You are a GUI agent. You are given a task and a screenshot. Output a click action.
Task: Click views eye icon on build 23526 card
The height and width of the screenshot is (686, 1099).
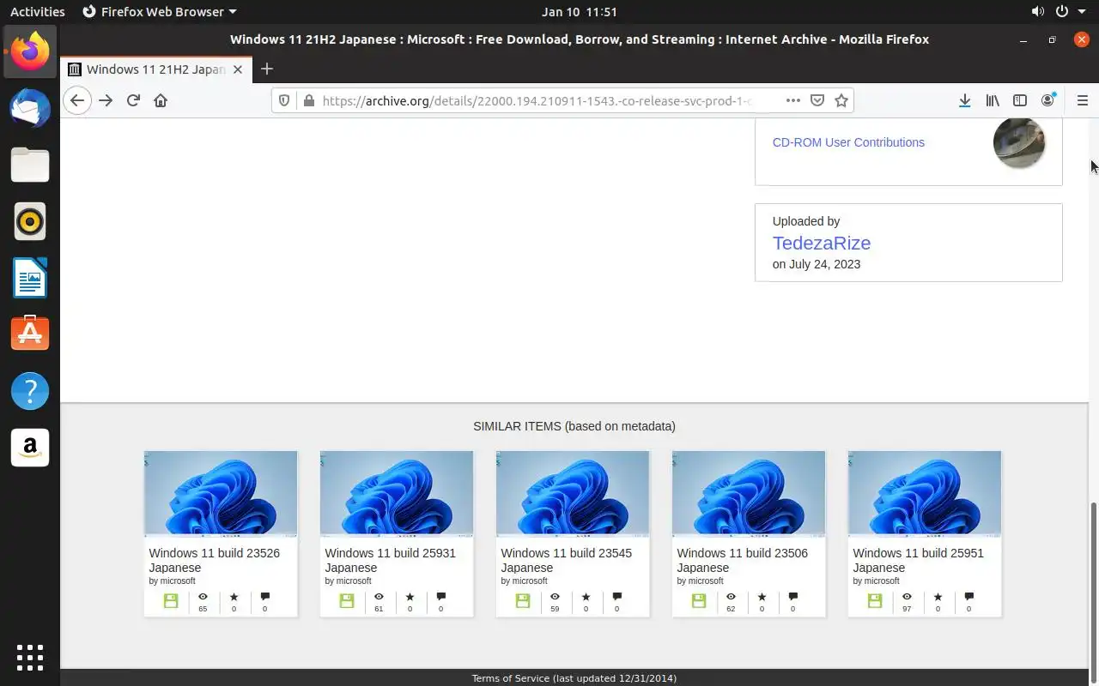(x=203, y=597)
